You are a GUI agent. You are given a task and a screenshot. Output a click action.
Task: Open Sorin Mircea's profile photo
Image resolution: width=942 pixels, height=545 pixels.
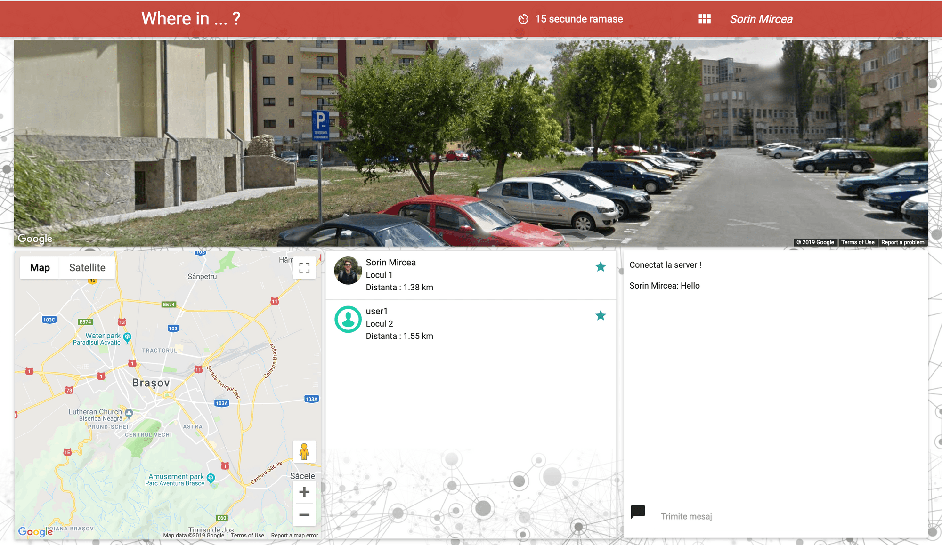pyautogui.click(x=348, y=271)
